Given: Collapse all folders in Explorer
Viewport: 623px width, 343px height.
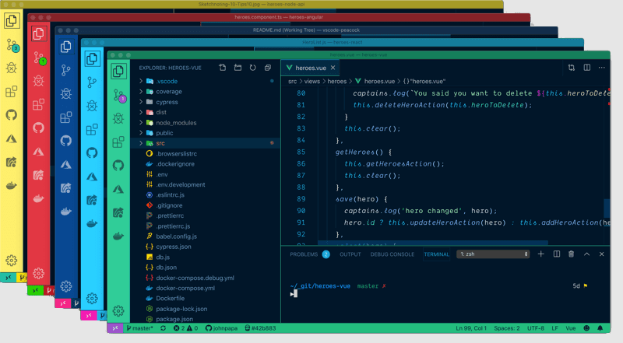Looking at the screenshot, I should click(267, 68).
